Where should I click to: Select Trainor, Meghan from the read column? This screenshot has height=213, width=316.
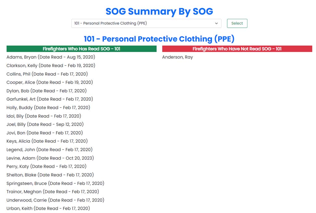tap(53, 192)
